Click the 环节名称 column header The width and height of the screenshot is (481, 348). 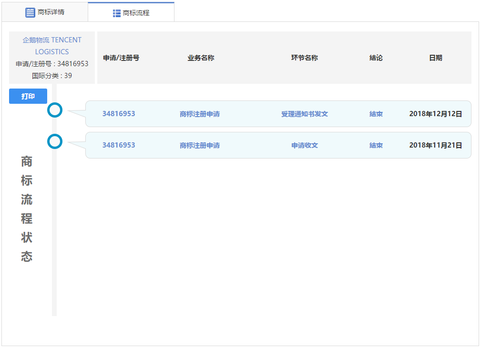(305, 58)
